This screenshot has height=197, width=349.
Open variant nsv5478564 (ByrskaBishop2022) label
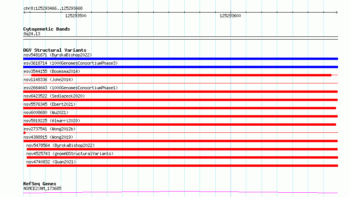coord(60,145)
